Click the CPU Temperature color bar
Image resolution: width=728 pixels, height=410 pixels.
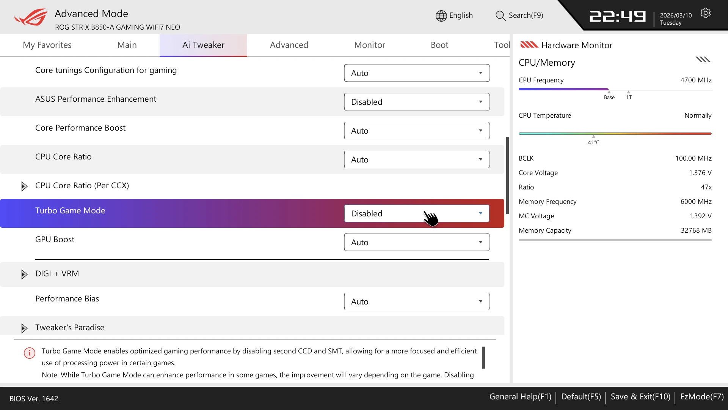[x=615, y=134]
